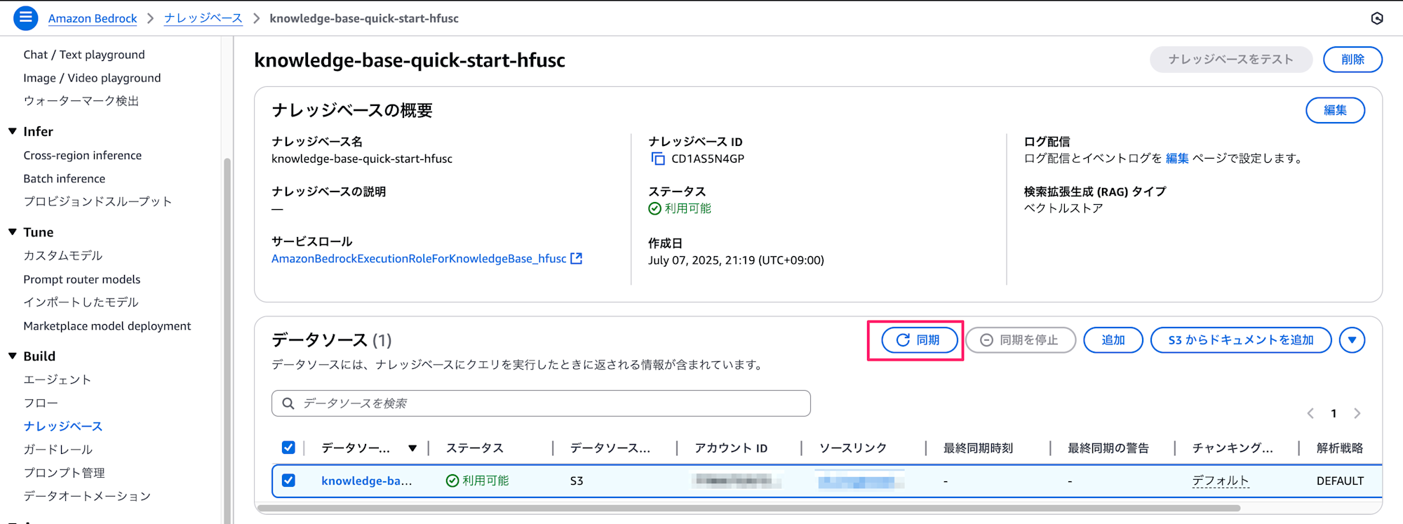
Task: Click the S3 cell in data source row
Action: tap(577, 481)
